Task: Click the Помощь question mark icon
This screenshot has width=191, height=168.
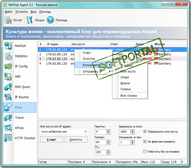Action: pos(50,20)
